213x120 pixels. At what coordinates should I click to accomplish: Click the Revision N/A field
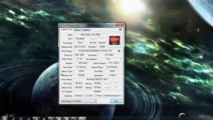[x=102, y=39]
